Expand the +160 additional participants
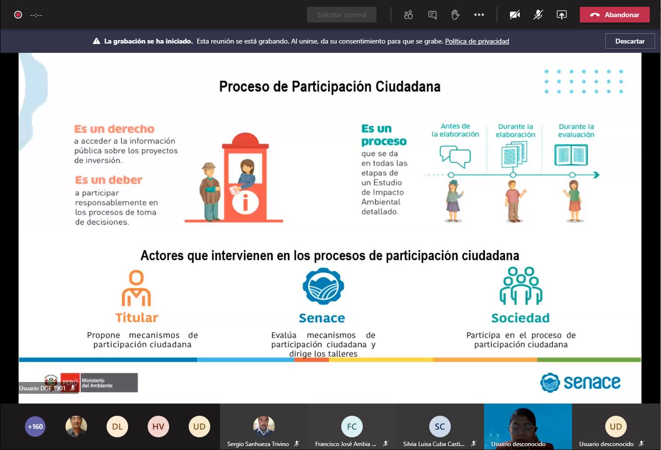661x450 pixels. 35,427
